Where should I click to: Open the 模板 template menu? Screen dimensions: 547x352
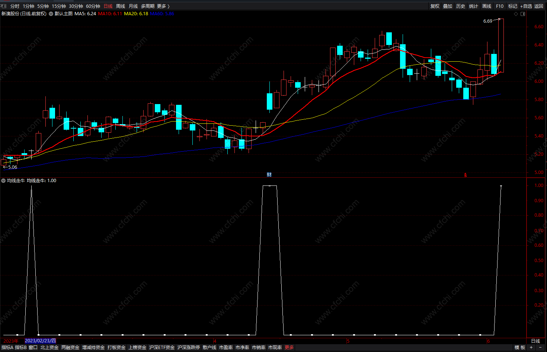tap(520, 348)
